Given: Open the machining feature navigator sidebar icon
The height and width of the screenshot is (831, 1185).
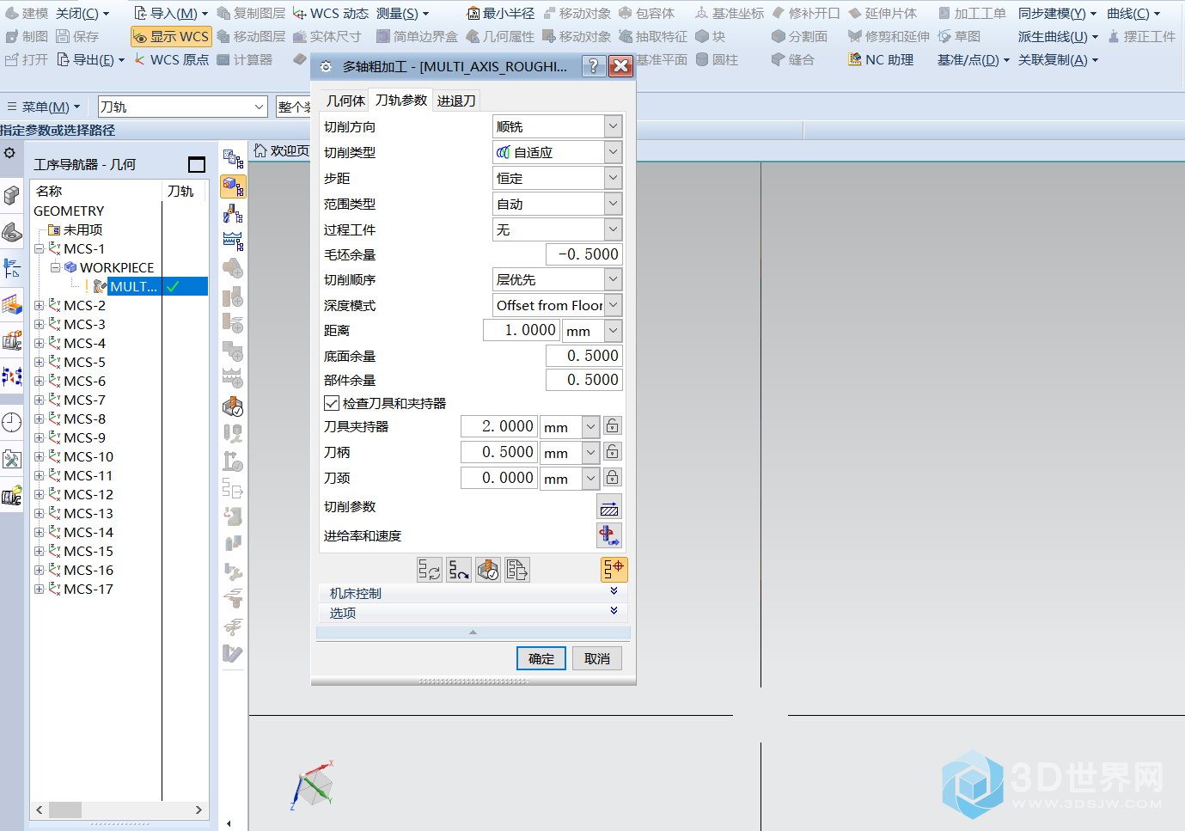Looking at the screenshot, I should [x=12, y=304].
